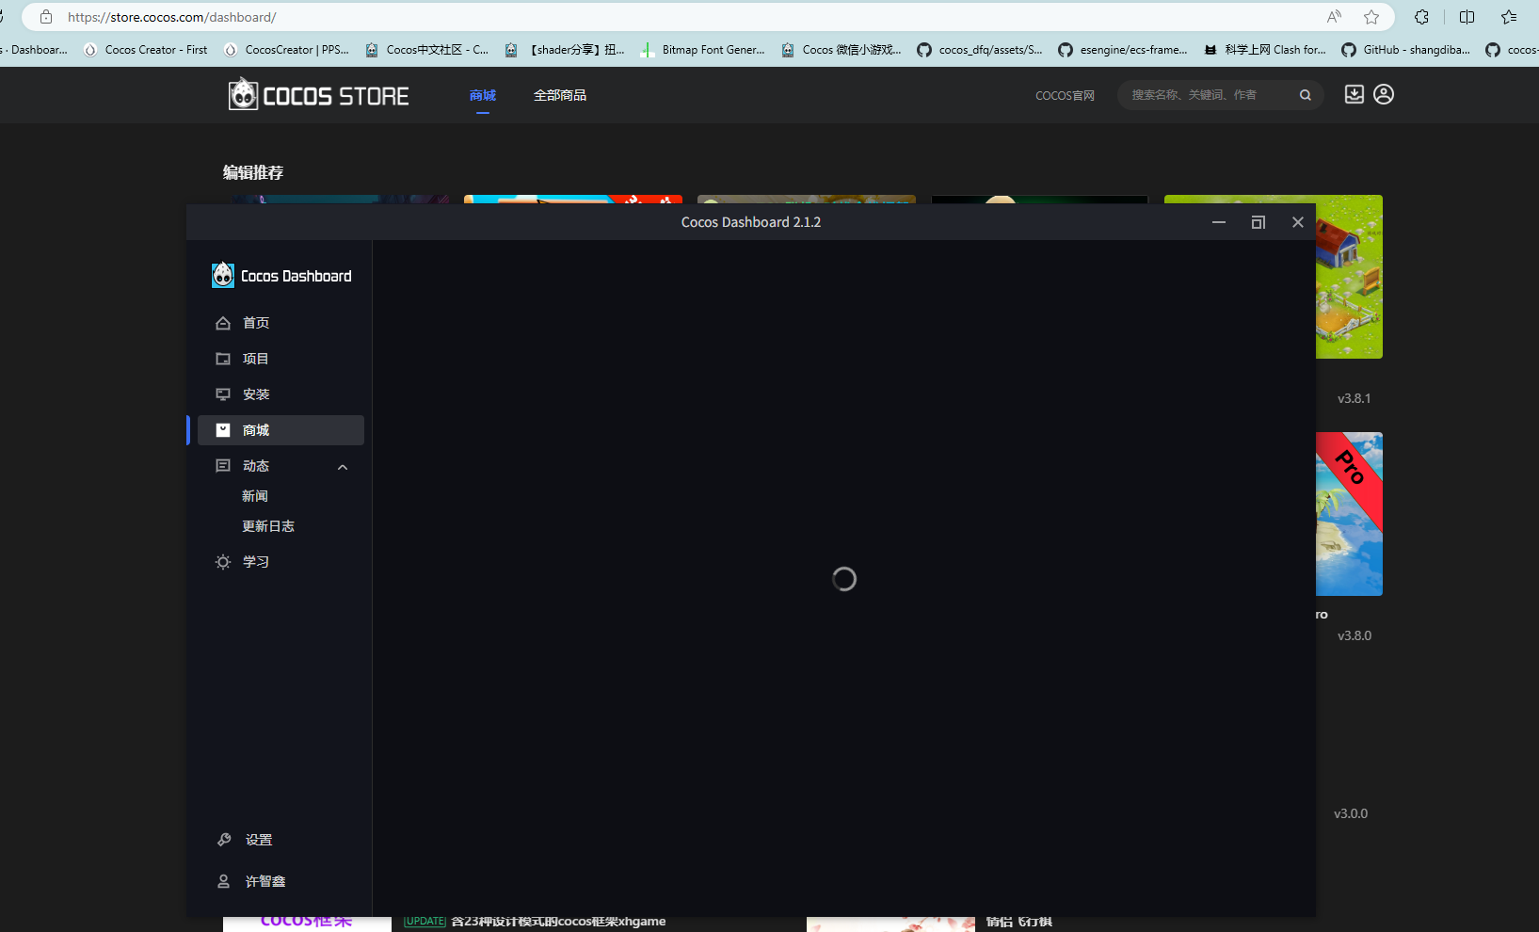1539x932 pixels.
Task: Open the COCOS官网 link
Action: [x=1065, y=95]
